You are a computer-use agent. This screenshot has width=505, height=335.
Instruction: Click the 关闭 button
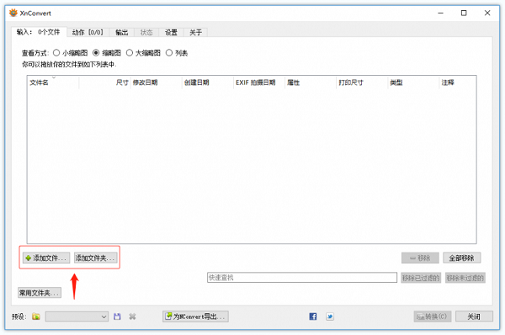pos(474,316)
